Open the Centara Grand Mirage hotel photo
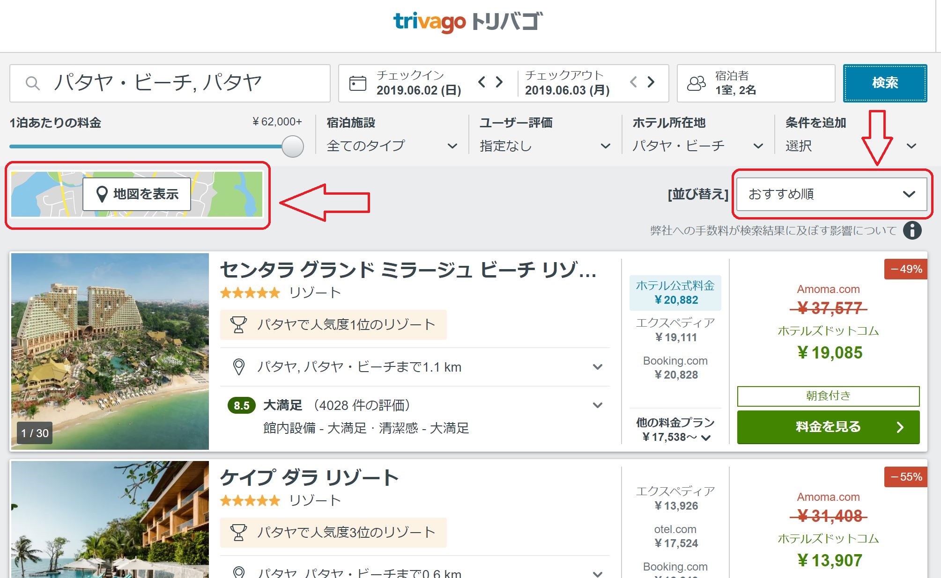 (110, 351)
